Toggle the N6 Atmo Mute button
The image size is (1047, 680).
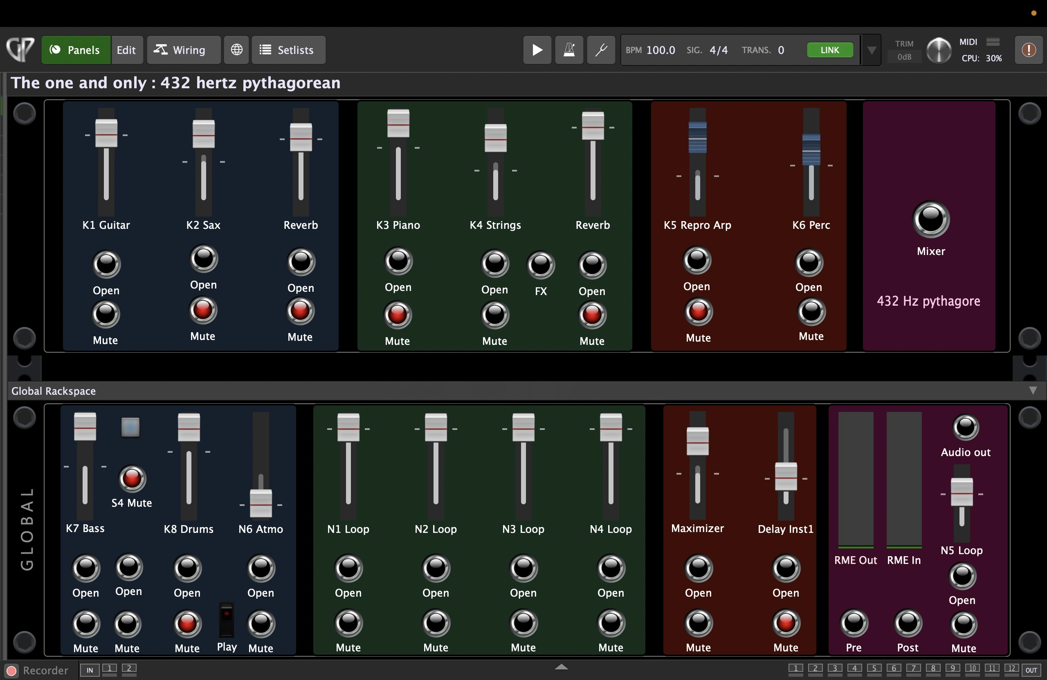(x=261, y=623)
